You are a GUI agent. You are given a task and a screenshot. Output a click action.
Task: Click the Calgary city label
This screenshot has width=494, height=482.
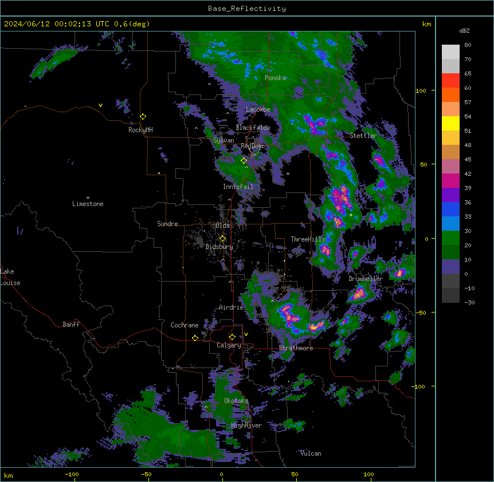click(x=229, y=345)
